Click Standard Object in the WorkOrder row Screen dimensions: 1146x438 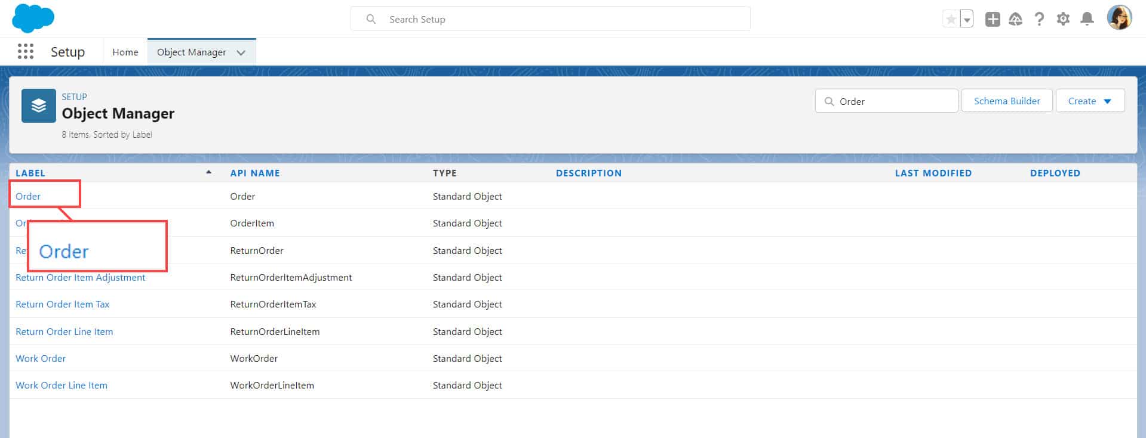click(467, 358)
